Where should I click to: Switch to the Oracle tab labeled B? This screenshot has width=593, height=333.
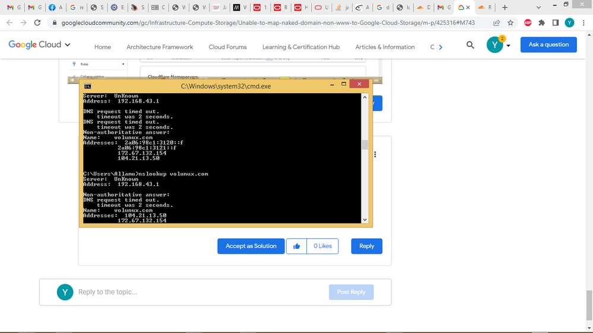tap(281, 7)
